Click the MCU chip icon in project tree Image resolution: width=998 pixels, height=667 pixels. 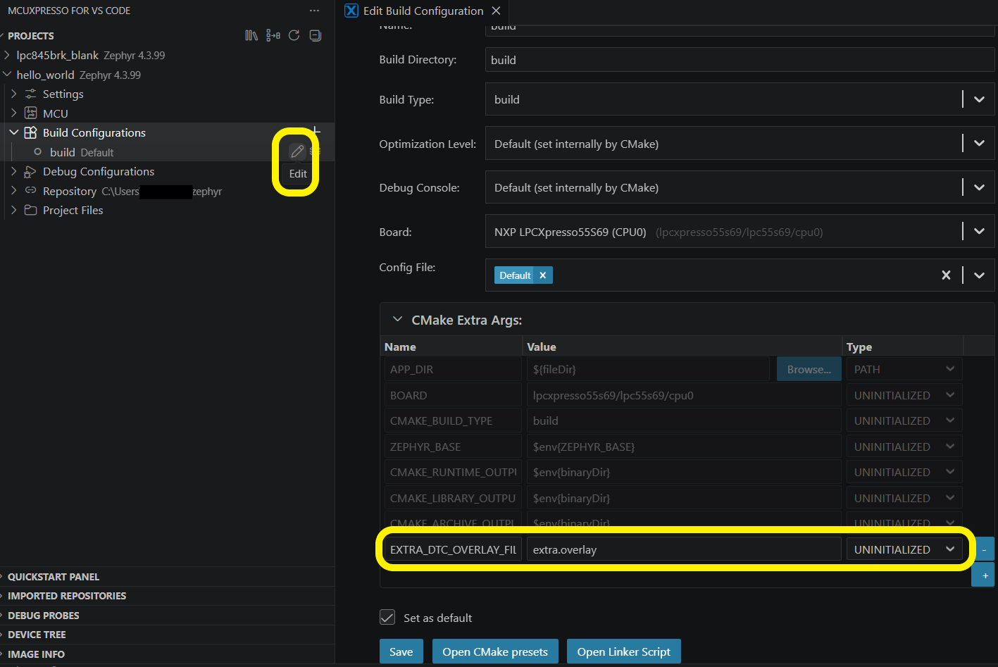[30, 113]
